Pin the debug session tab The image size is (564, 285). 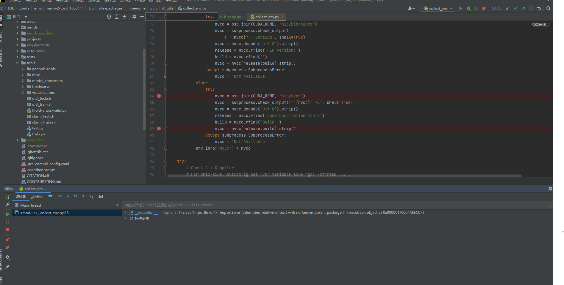(7, 267)
